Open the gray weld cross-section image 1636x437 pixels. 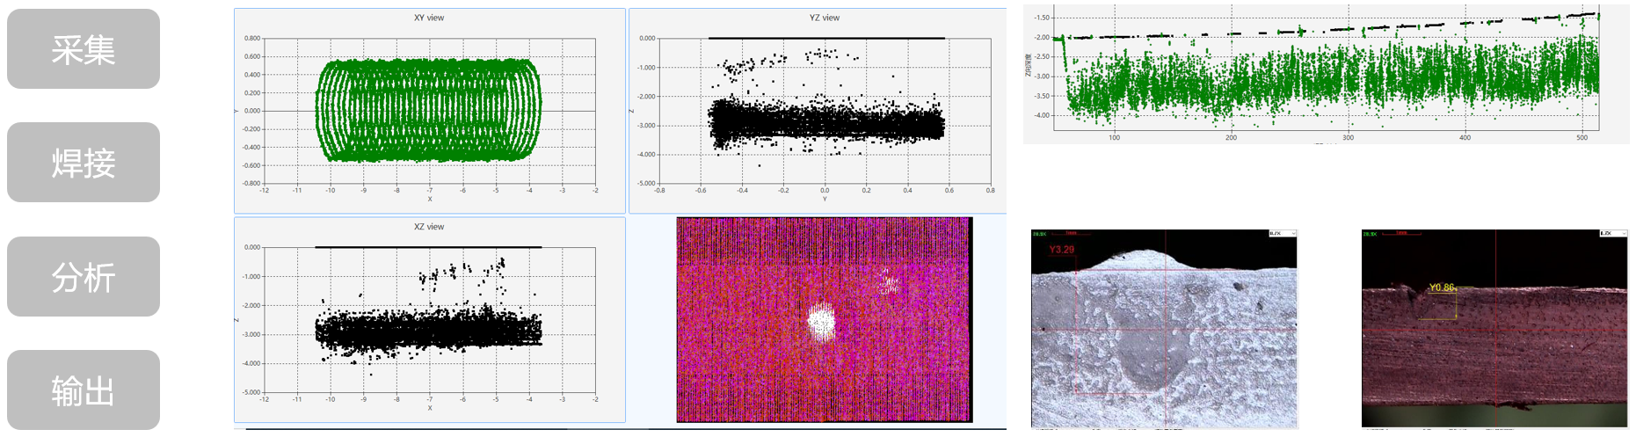tap(1163, 330)
